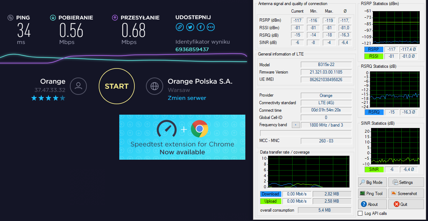
Task: Click the globe server icon
Action: coord(155,86)
